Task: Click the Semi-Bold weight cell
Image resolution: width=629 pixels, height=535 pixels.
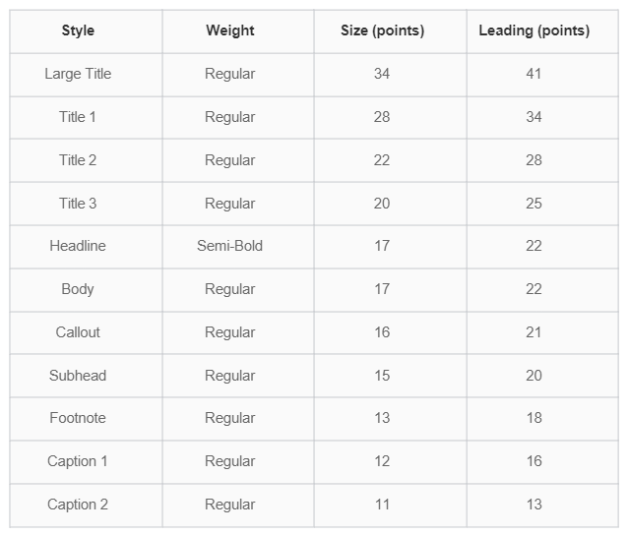Action: coord(230,246)
